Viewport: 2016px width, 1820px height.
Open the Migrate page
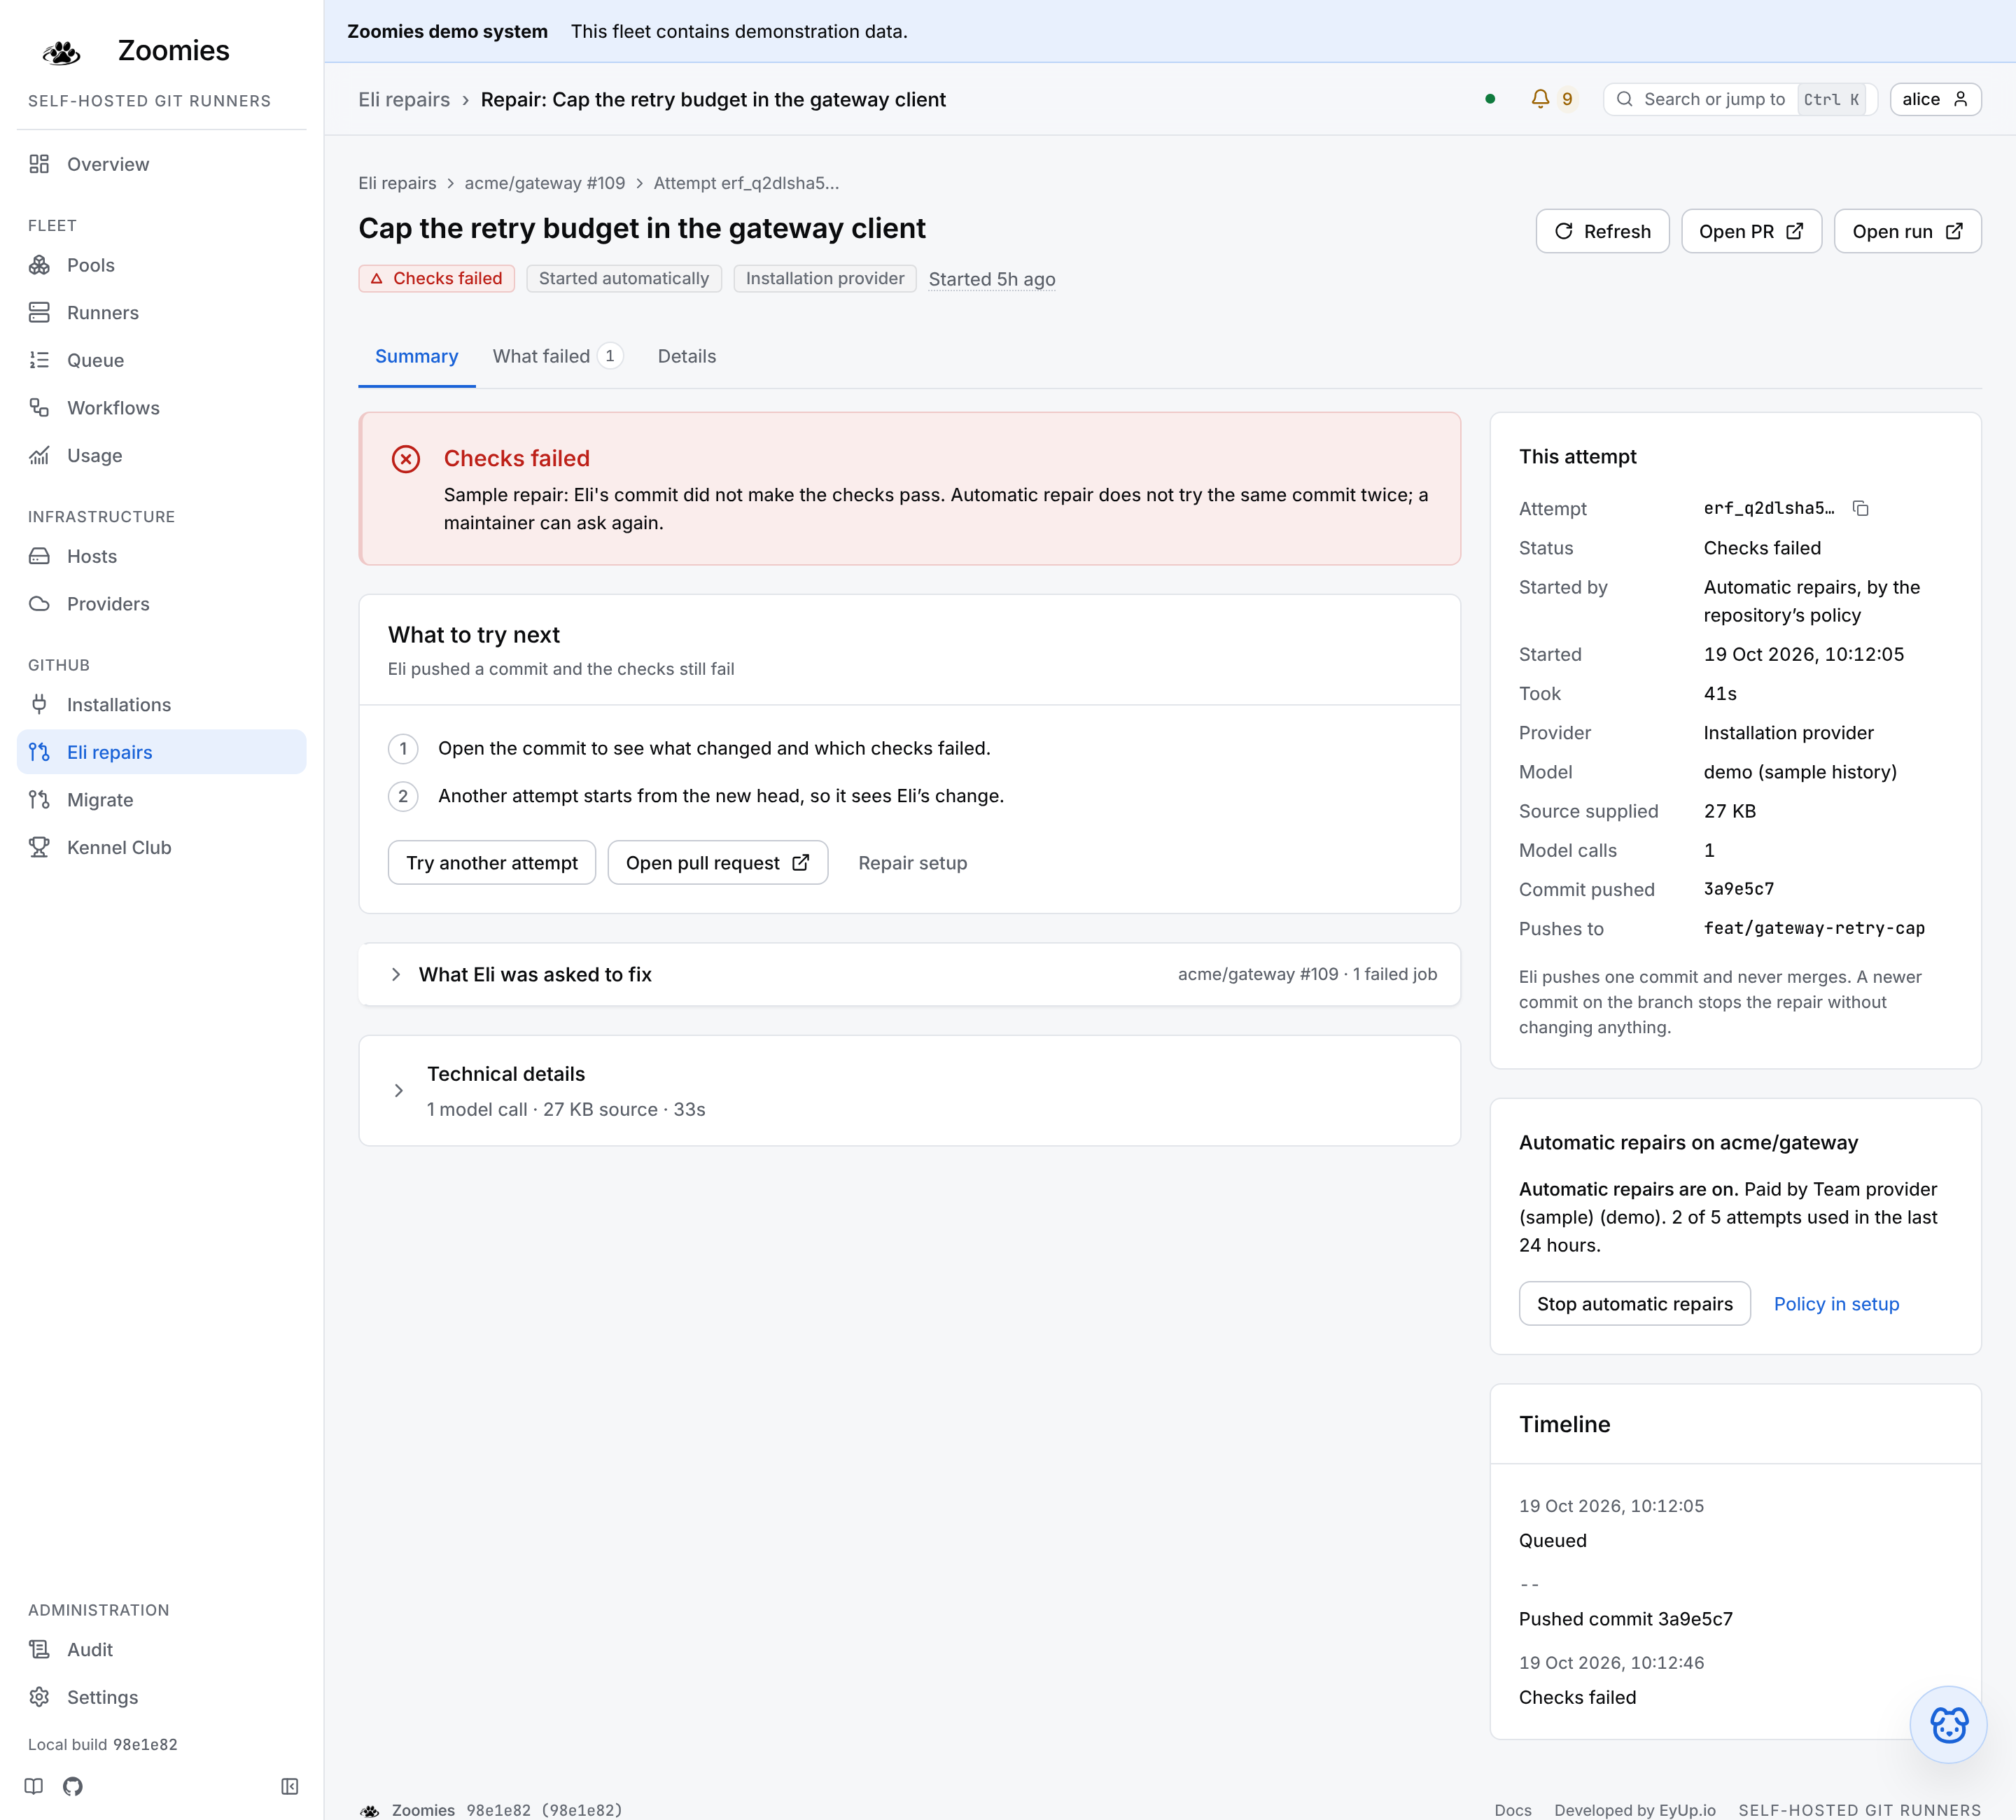pyautogui.click(x=161, y=800)
